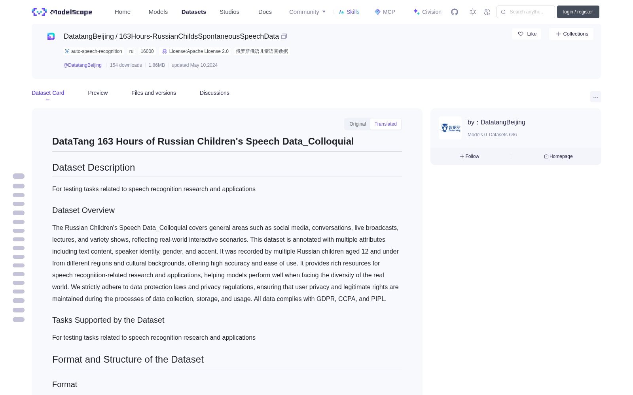
Task: Open the Models nav item
Action: (x=158, y=12)
